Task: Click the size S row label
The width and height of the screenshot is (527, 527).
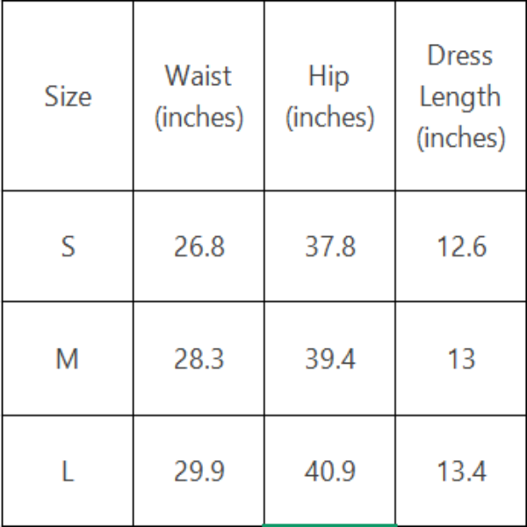Action: (x=68, y=247)
